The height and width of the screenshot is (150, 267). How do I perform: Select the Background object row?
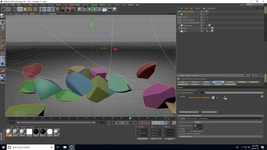187,25
